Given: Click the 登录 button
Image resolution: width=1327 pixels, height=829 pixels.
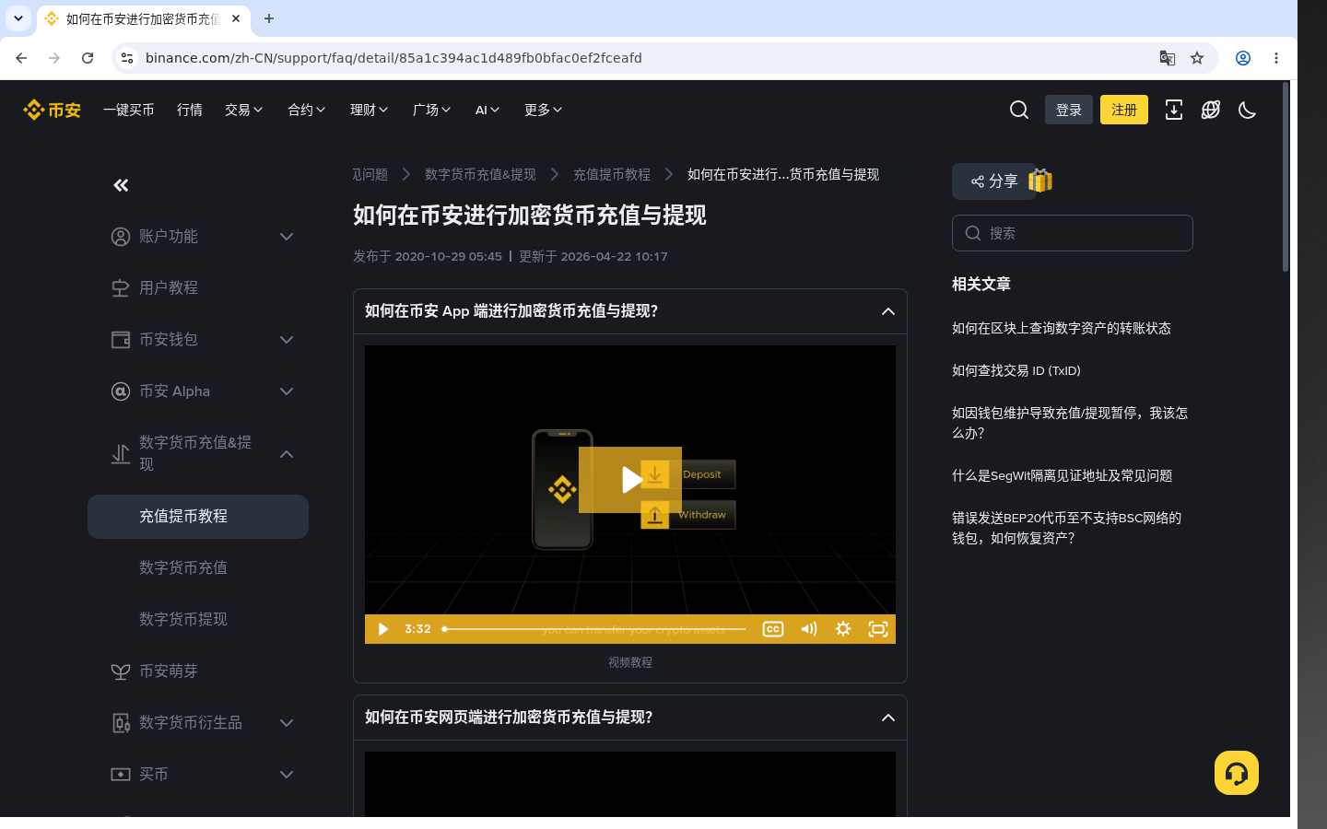Looking at the screenshot, I should pyautogui.click(x=1069, y=110).
